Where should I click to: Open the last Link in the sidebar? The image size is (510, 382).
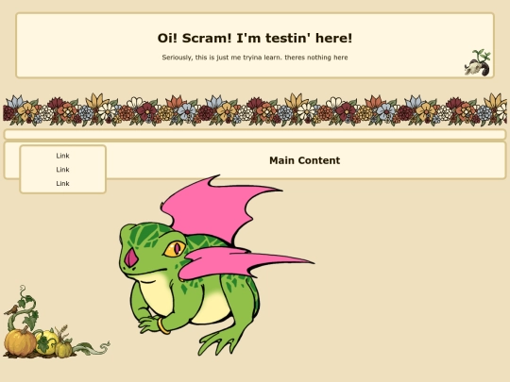click(62, 184)
